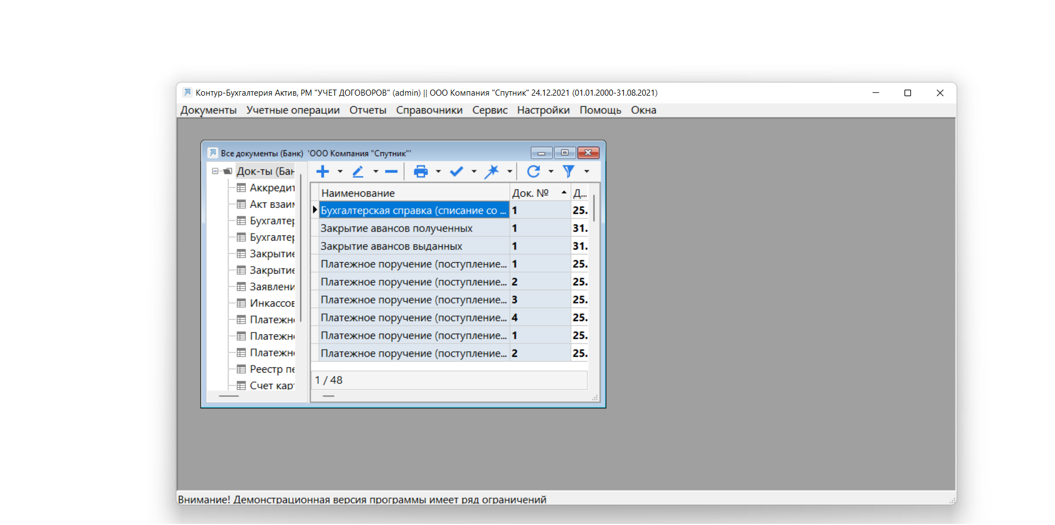Open the dropdown arrow next to the filter icon
Viewport: 1055px width, 525px height.
pos(587,172)
